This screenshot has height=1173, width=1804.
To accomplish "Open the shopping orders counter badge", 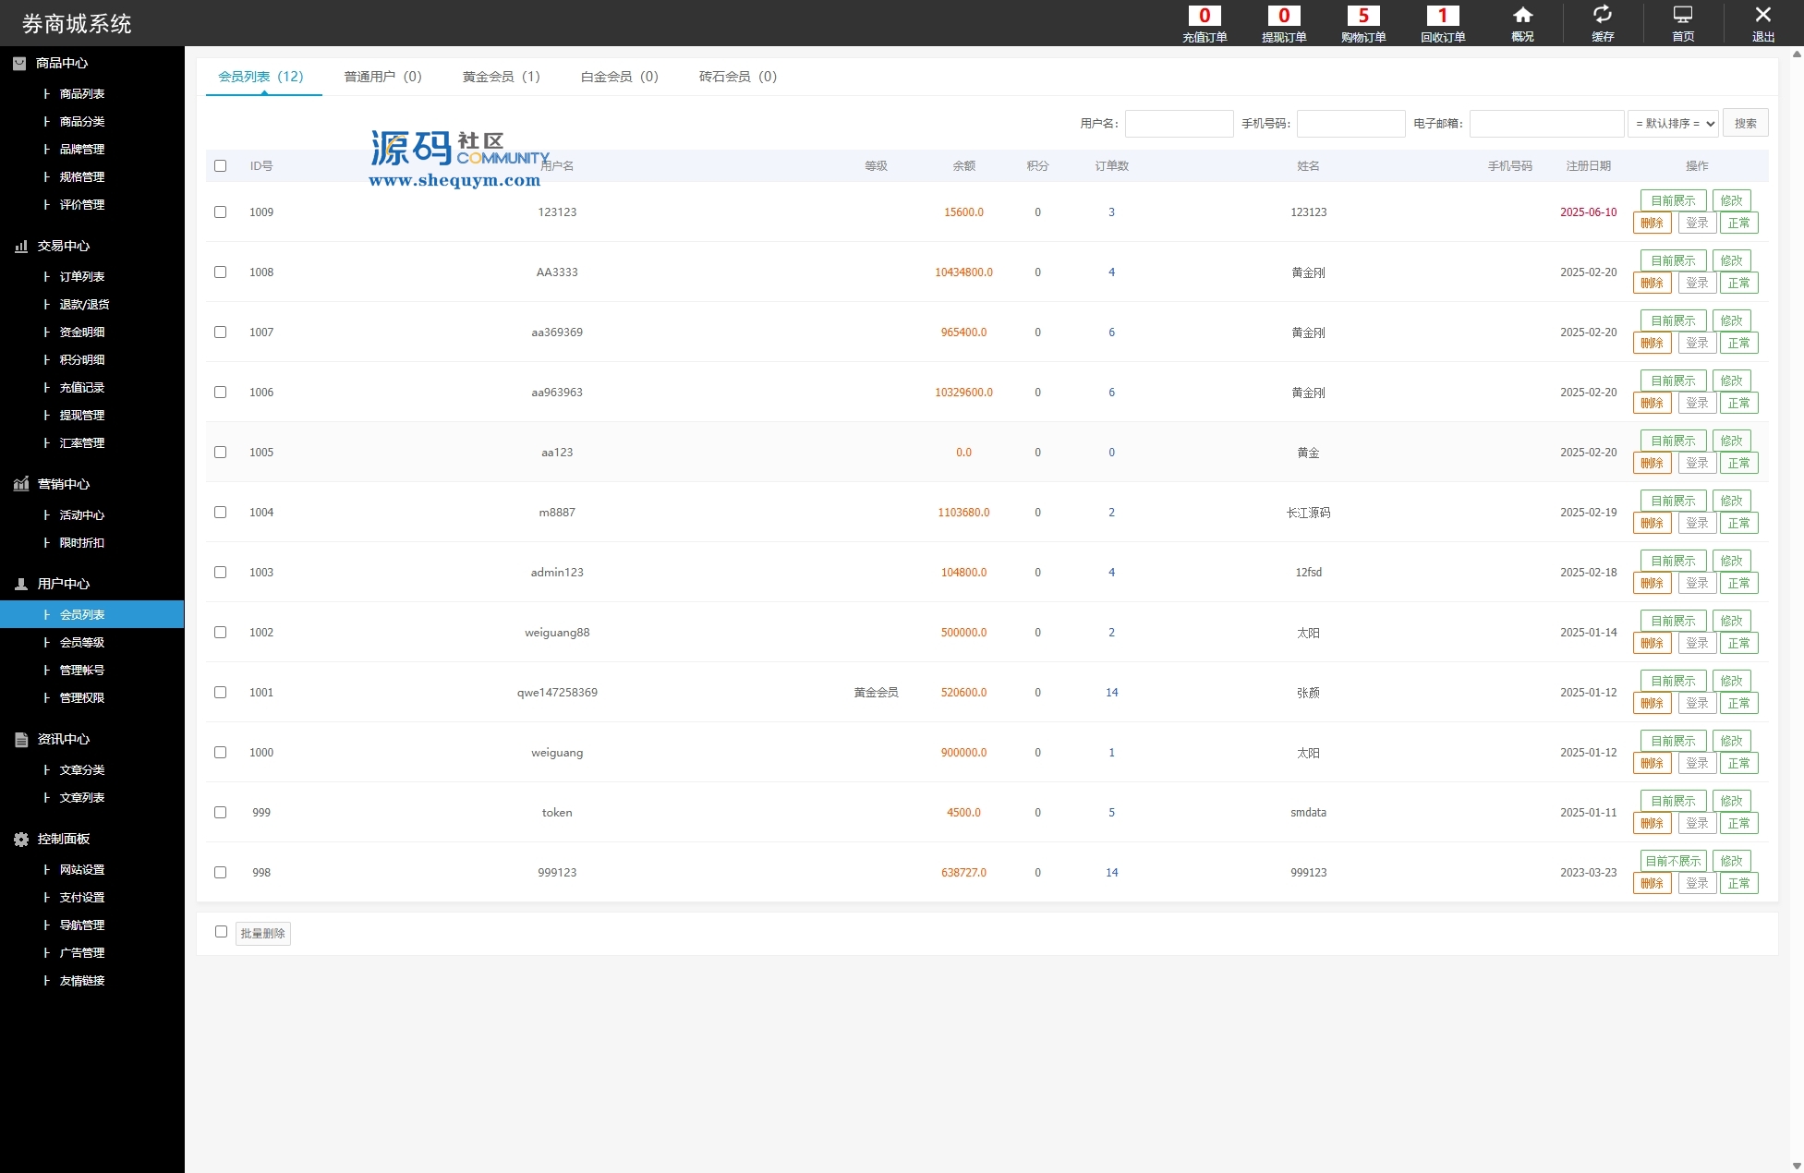I will pos(1363,16).
